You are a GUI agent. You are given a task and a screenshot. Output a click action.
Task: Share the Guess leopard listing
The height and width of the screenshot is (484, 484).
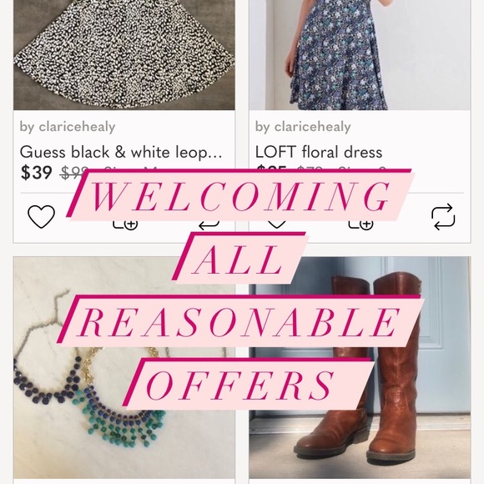click(x=209, y=225)
